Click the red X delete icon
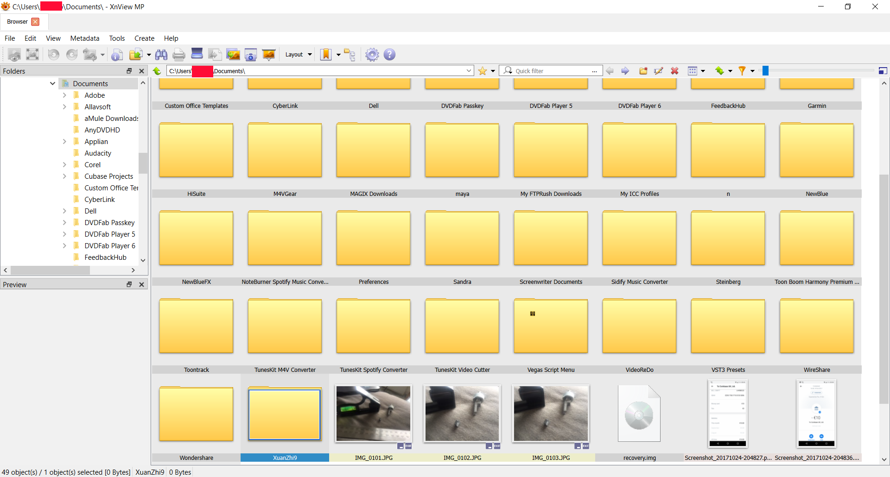Screen dimensions: 890x477 coord(674,71)
